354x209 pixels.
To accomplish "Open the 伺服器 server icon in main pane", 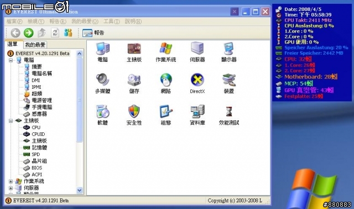I will pos(197,52).
